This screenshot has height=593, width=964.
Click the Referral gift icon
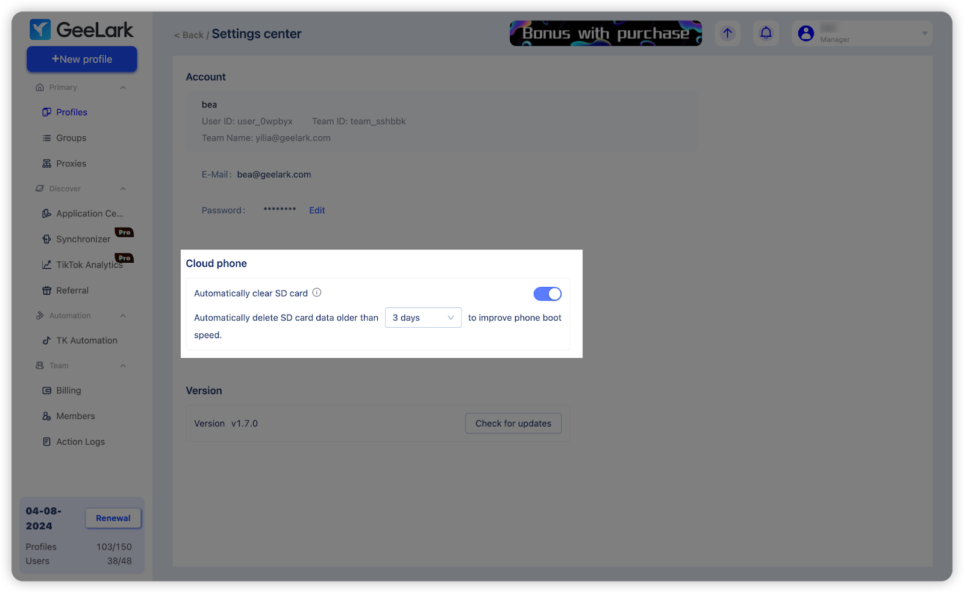46,290
